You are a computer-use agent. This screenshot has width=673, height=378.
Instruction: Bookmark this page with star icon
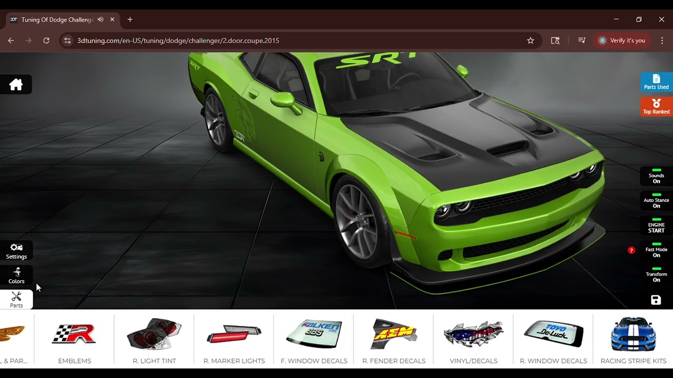pos(531,40)
